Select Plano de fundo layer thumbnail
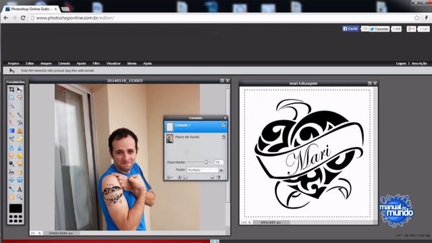 169,138
